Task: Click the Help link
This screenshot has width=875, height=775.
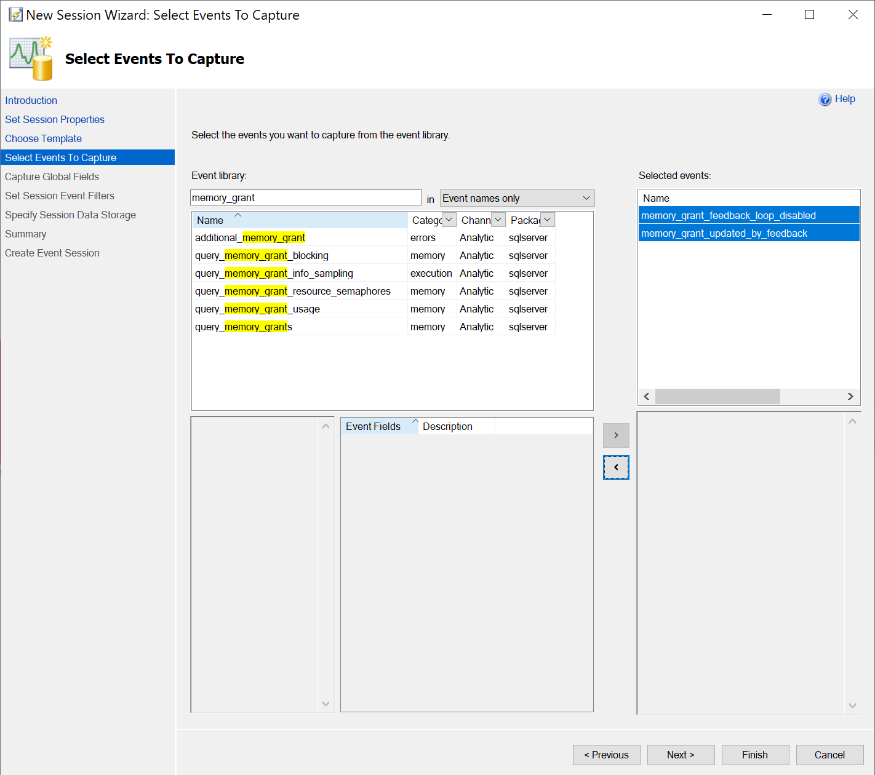Action: tap(845, 99)
